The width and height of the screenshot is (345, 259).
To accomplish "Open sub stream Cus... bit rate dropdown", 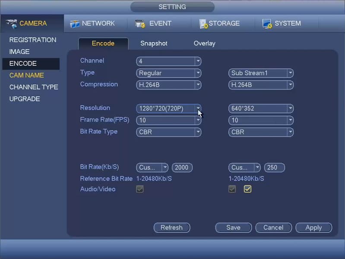I will [245, 168].
